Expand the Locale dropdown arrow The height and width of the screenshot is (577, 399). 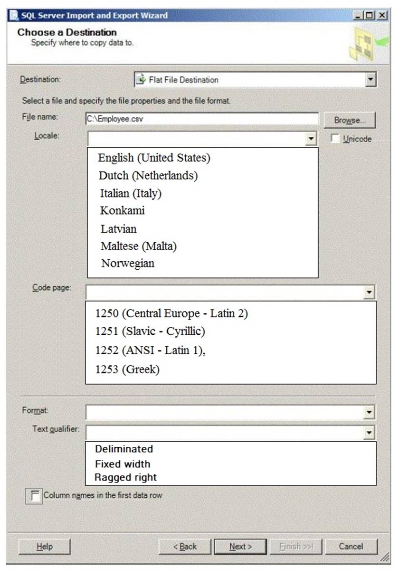311,139
